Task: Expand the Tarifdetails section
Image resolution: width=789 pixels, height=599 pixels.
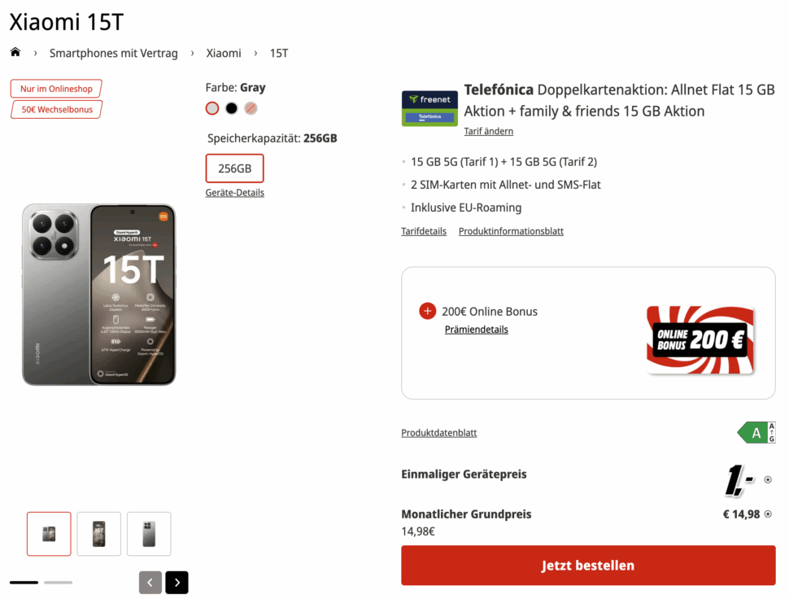Action: 423,230
